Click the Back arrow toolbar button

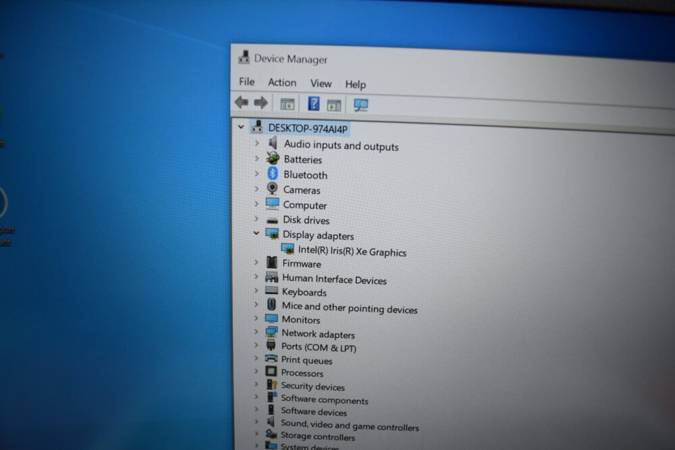(242, 103)
